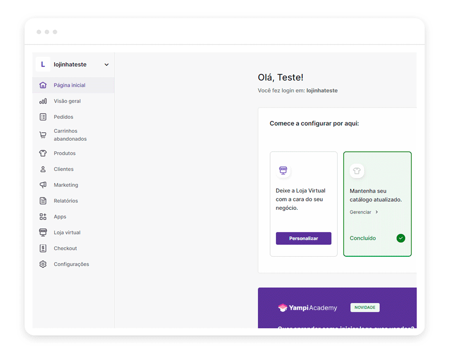Click the gear icon for Configurações
This screenshot has height=354, width=454.
pyautogui.click(x=43, y=264)
